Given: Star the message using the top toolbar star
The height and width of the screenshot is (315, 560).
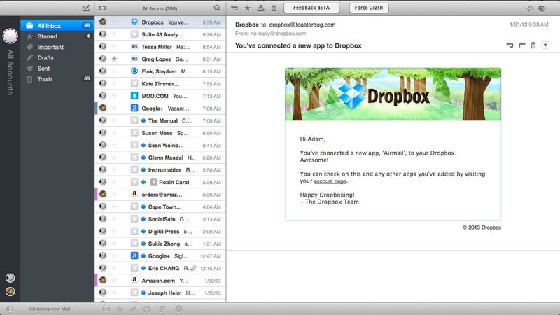Looking at the screenshot, I should (x=247, y=8).
